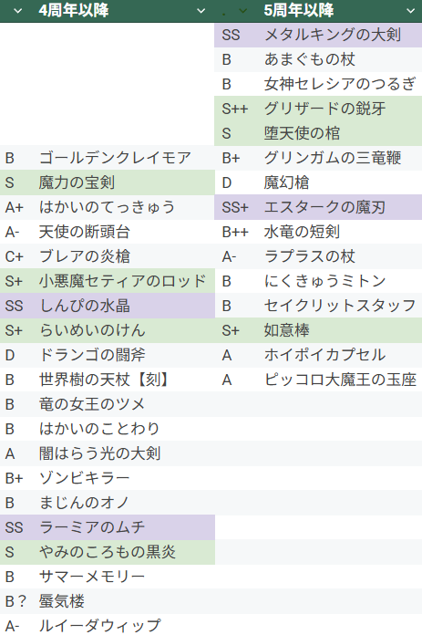
Task: Open filter dropdown left of 4周年以降 header
Action: tap(17, 11)
